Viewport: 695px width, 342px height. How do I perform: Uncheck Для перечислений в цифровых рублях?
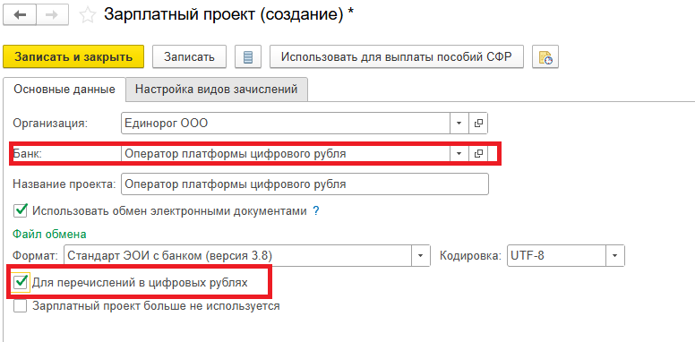pyautogui.click(x=21, y=283)
